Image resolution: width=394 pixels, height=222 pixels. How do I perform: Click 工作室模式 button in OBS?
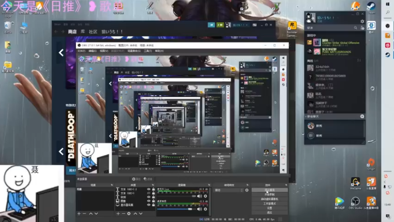269,204
